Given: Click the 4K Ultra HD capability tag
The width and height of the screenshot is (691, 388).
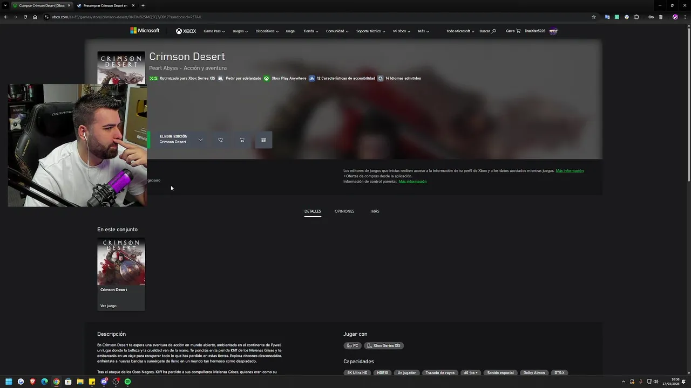Looking at the screenshot, I should pos(357,372).
